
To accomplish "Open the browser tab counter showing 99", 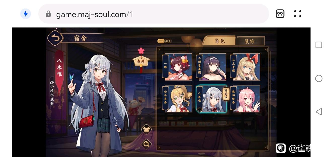I will 280,14.
